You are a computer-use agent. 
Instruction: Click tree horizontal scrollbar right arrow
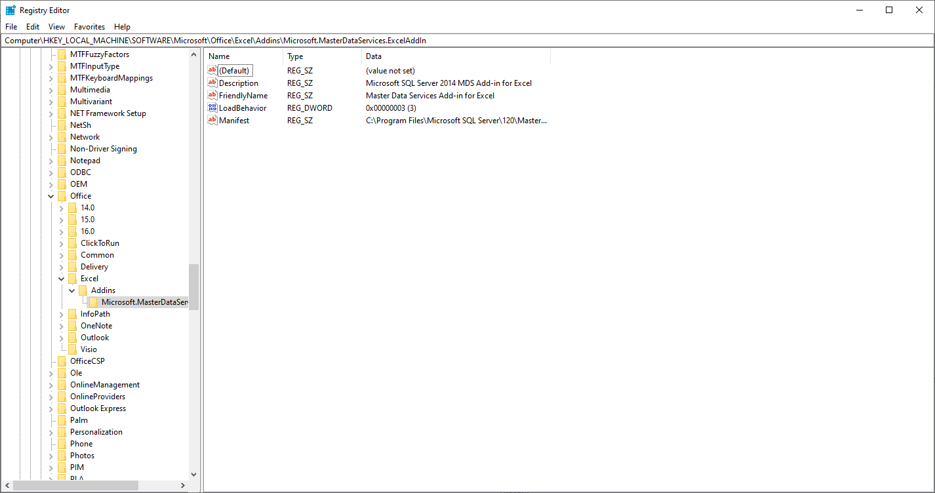pos(183,486)
